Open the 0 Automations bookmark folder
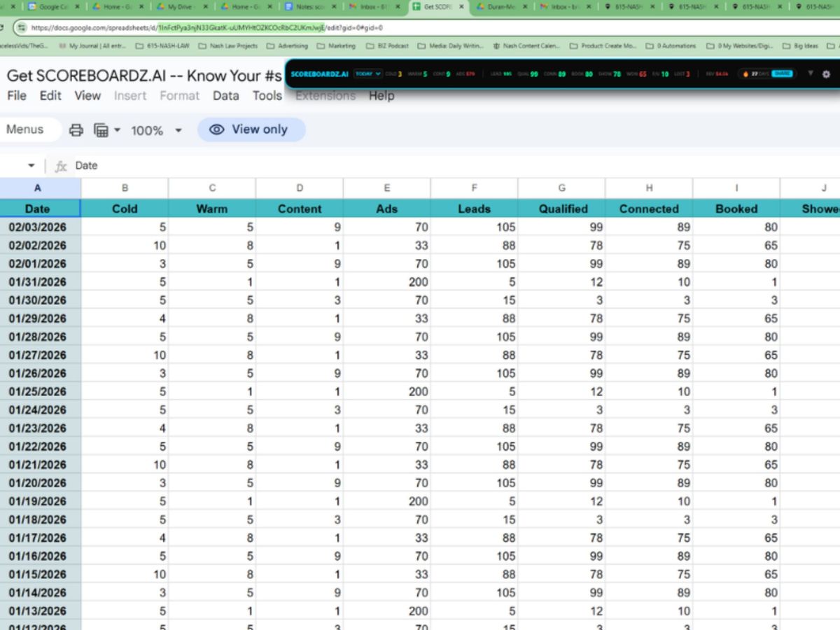Screen dimensions: 840x630 [x=671, y=46]
